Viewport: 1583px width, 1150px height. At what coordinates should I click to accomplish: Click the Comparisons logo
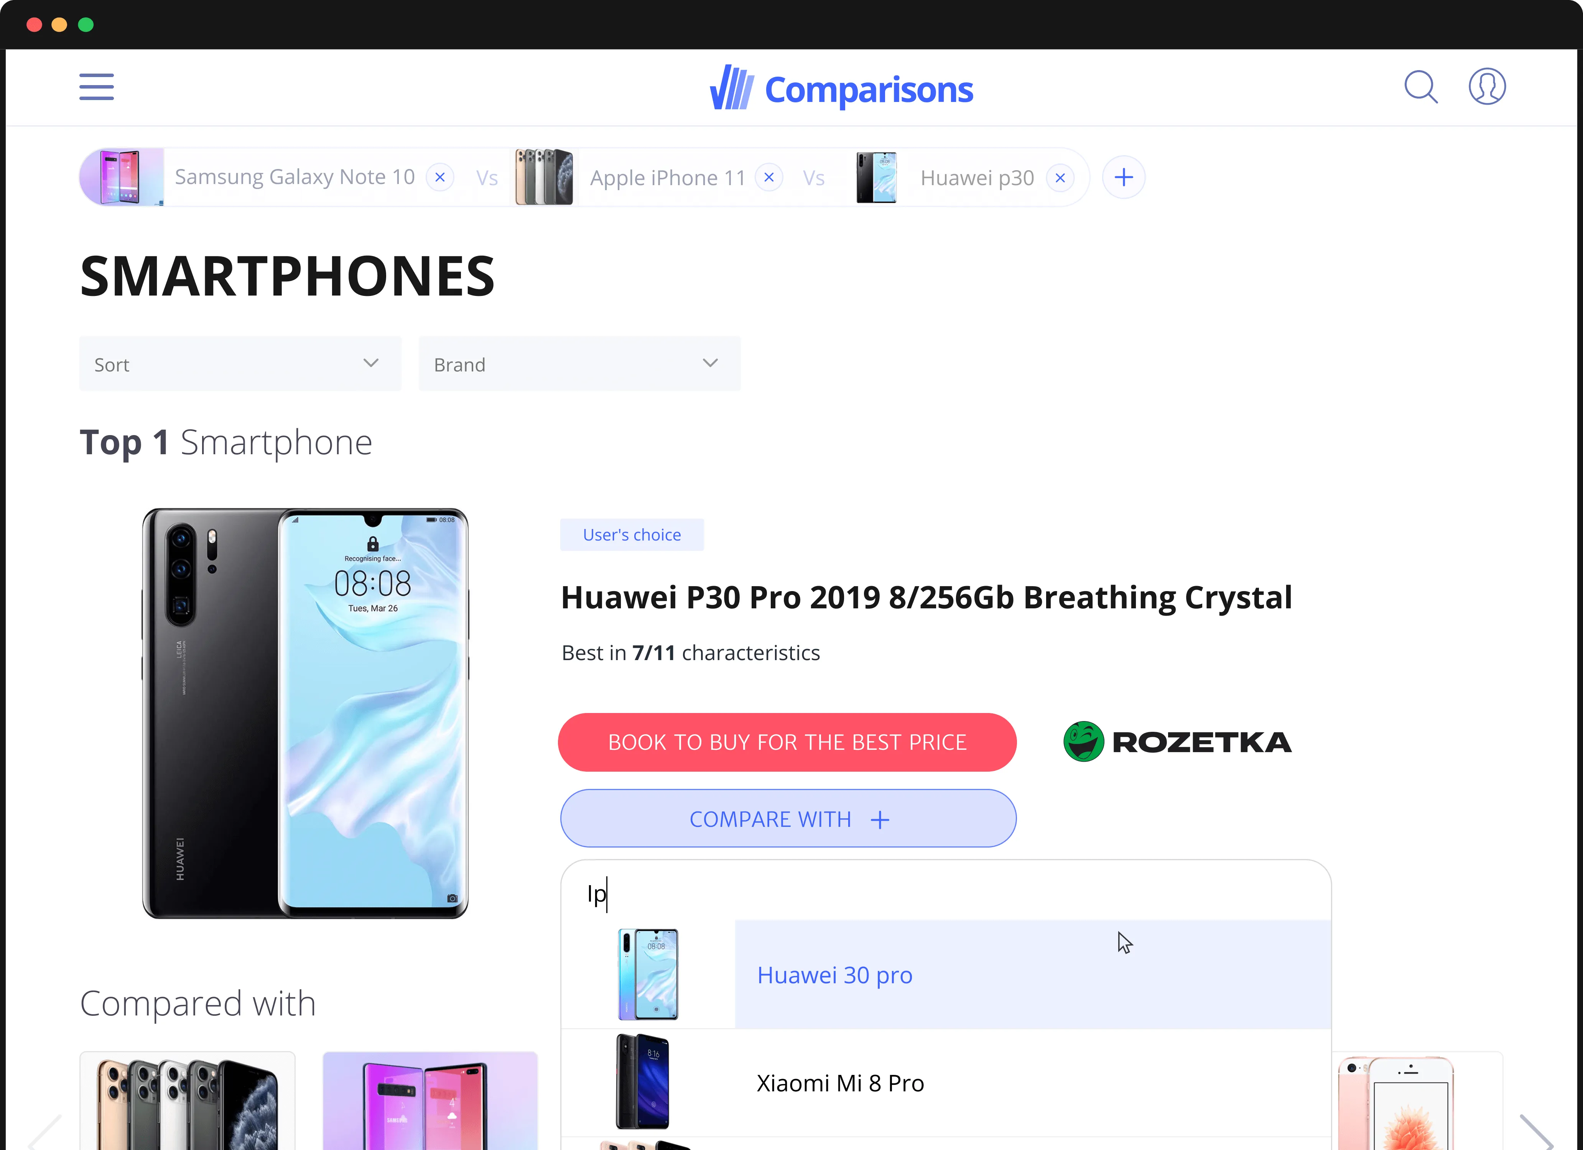click(x=841, y=89)
